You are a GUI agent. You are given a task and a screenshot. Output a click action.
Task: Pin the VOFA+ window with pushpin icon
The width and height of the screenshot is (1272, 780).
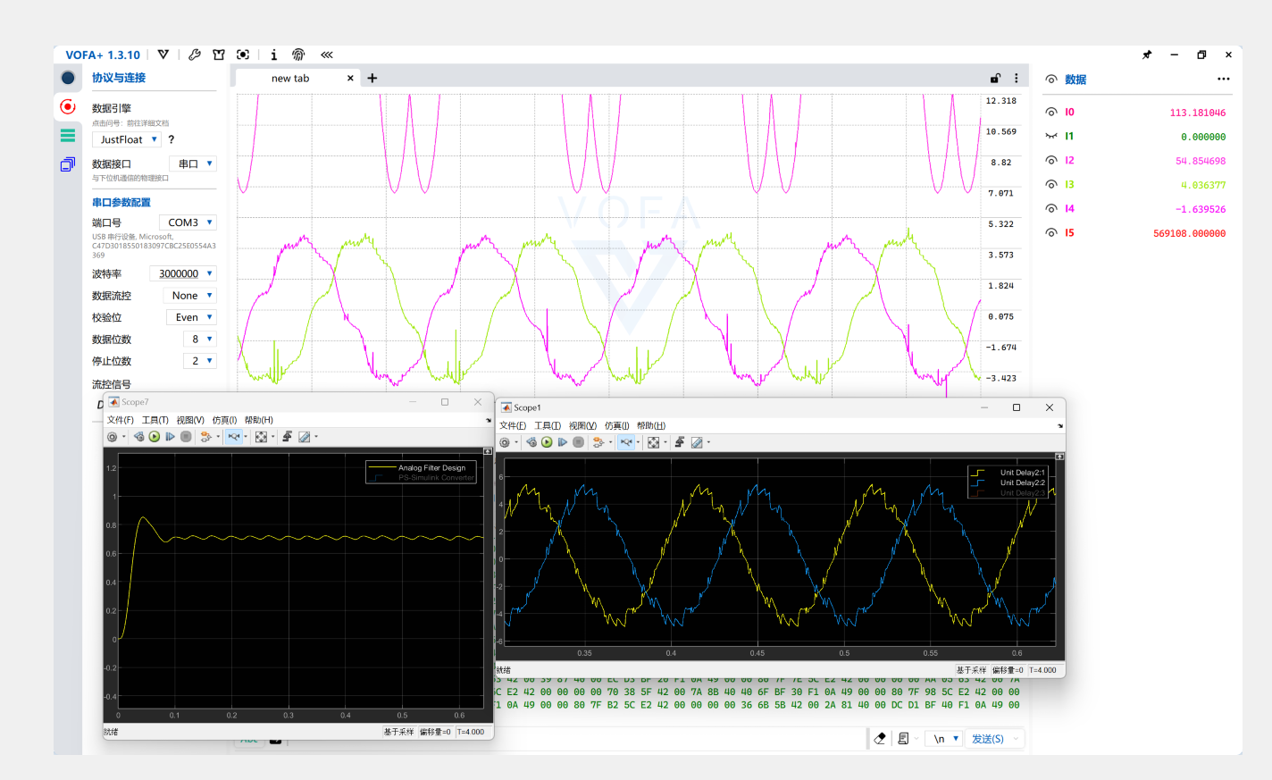1147,55
